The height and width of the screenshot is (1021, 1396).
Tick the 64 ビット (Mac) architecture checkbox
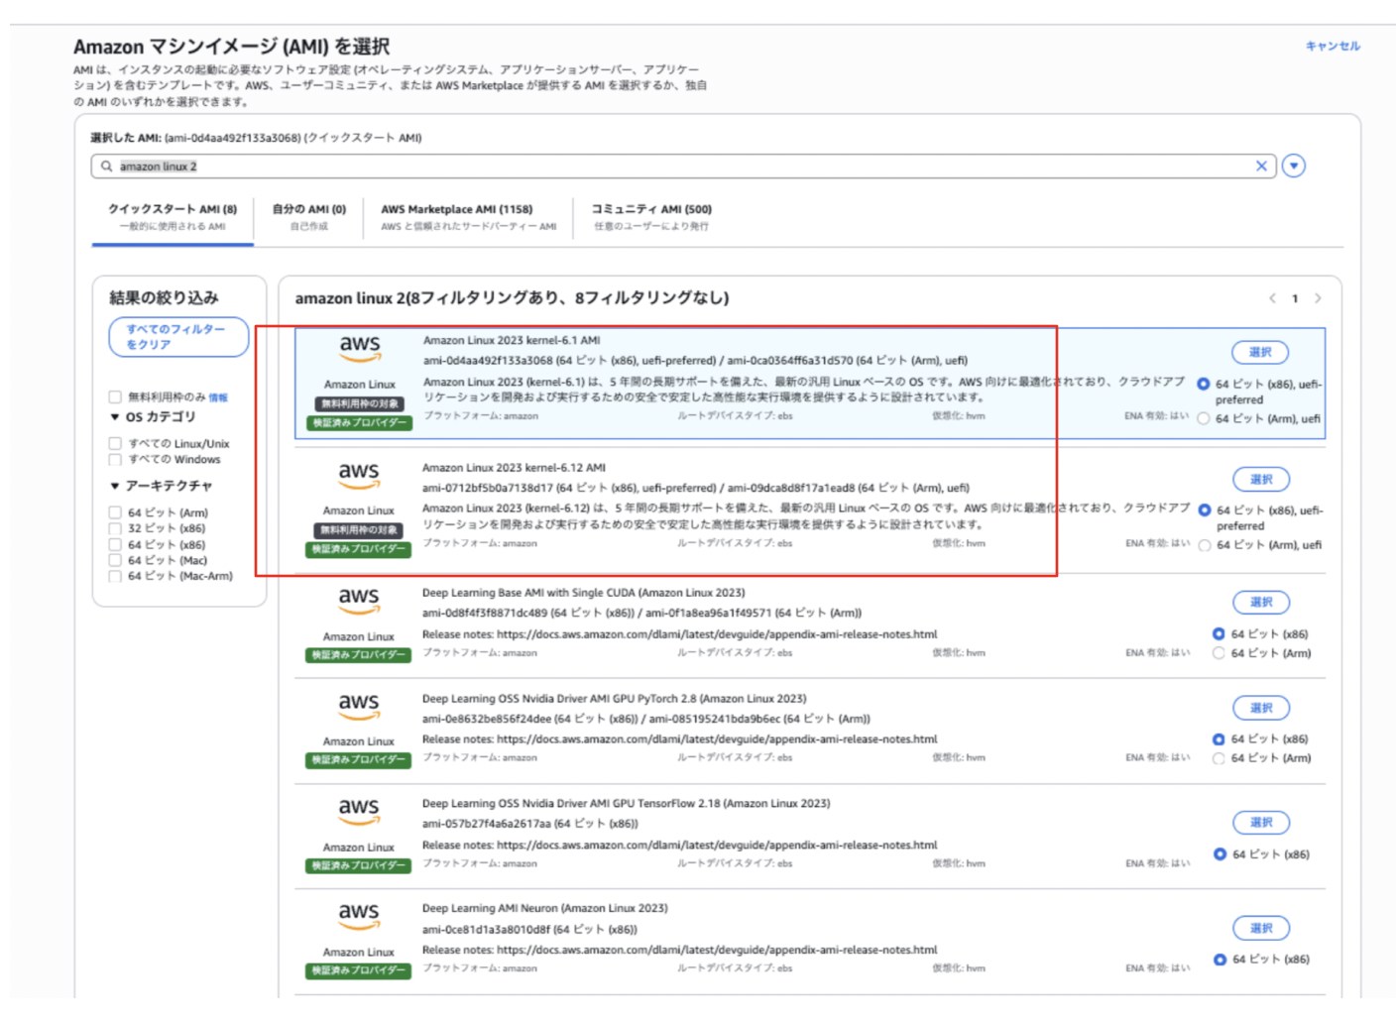coord(115,561)
